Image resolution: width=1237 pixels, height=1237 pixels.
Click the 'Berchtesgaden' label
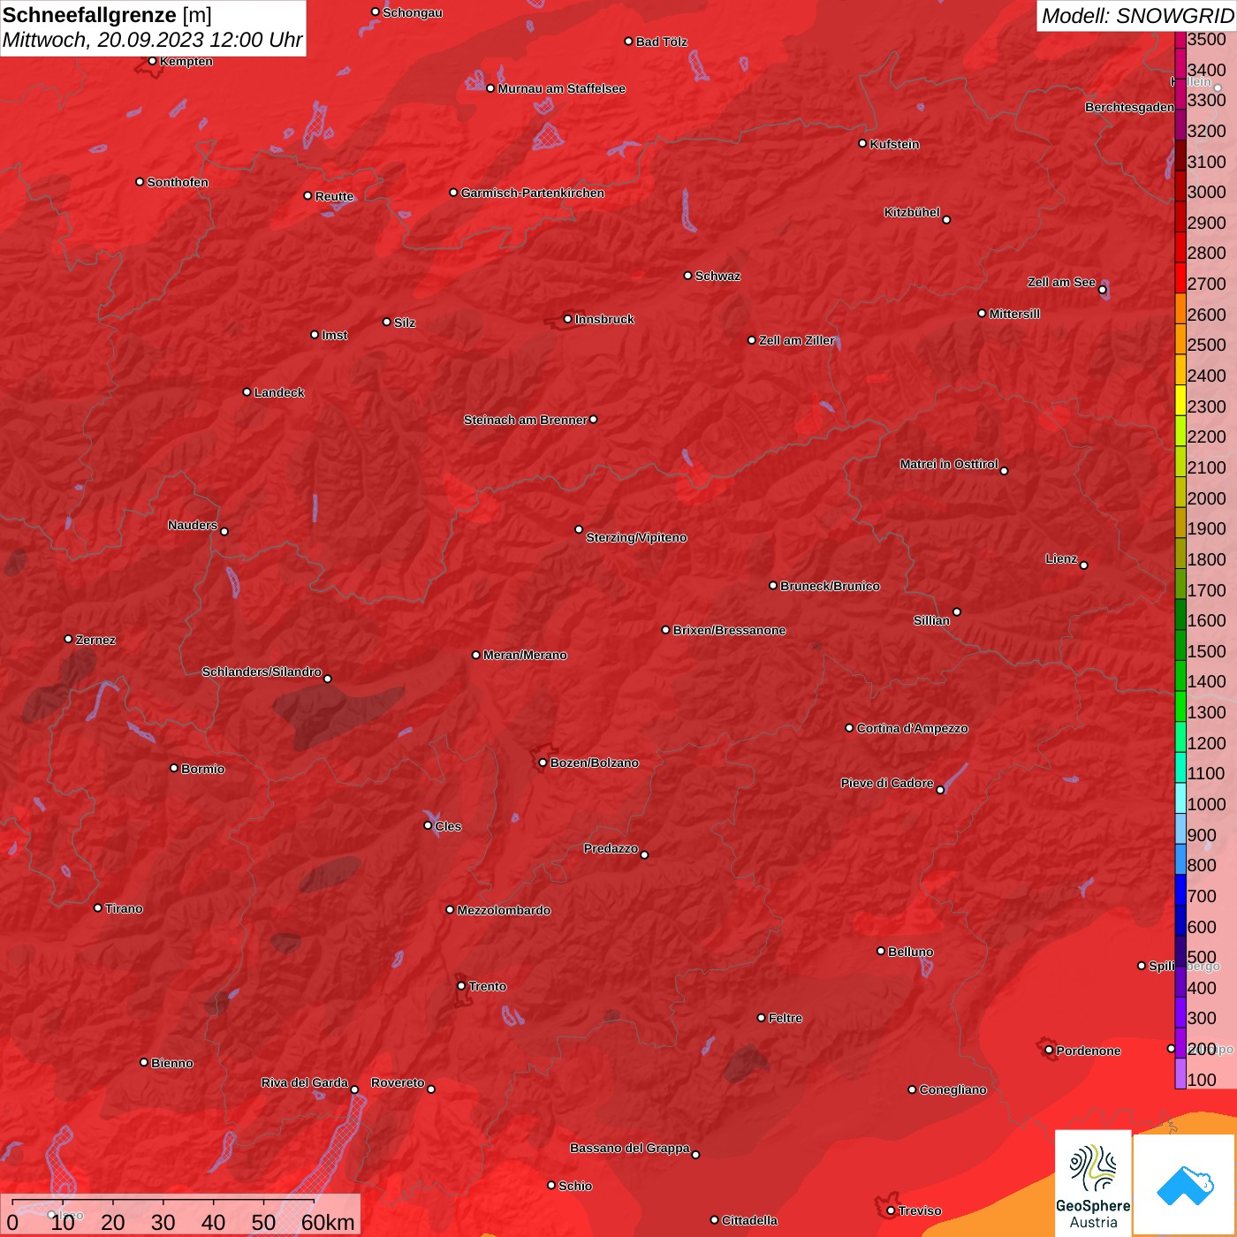coord(1129,107)
